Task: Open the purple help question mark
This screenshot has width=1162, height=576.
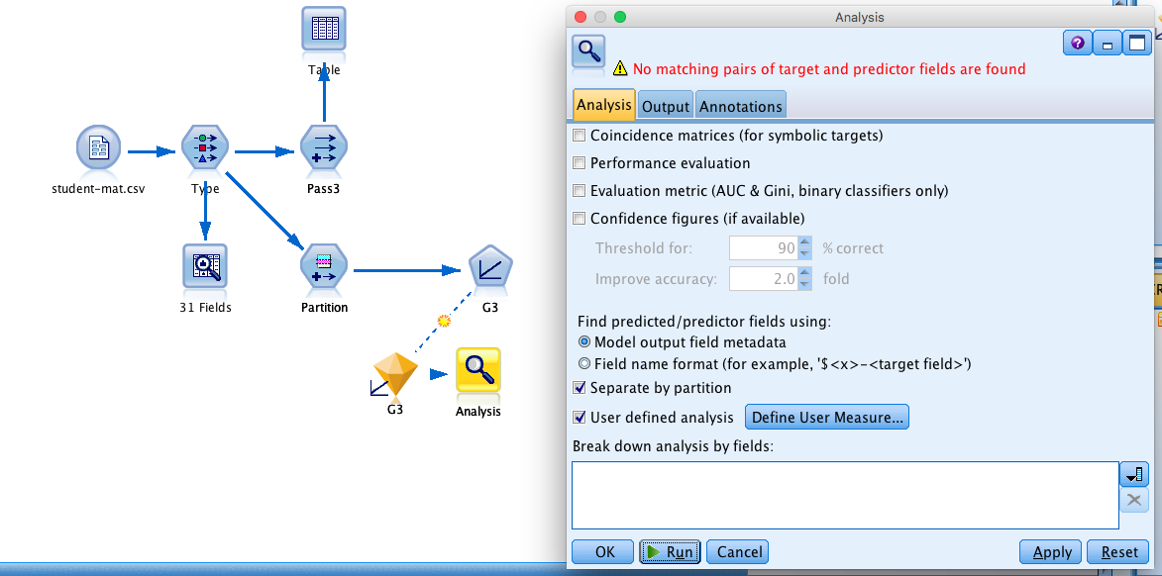Action: (x=1078, y=44)
